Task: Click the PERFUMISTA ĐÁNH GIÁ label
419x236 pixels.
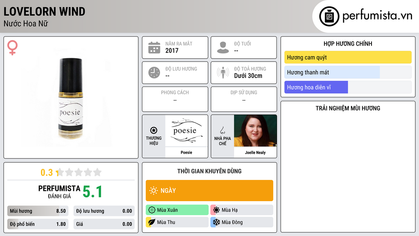Action: [59, 192]
